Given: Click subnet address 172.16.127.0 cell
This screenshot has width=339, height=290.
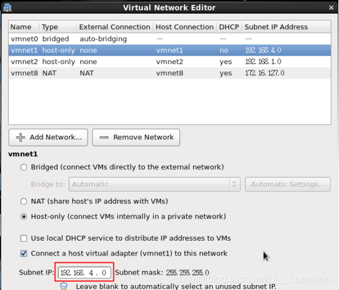Looking at the screenshot, I should pos(264,73).
